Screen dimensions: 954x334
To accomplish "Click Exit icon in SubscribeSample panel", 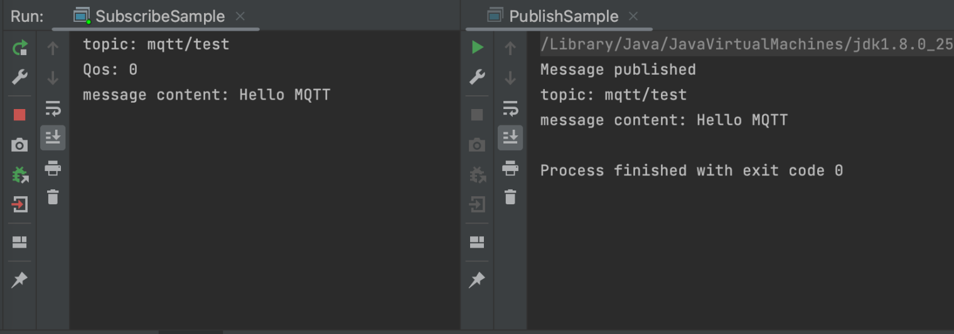I will click(19, 204).
